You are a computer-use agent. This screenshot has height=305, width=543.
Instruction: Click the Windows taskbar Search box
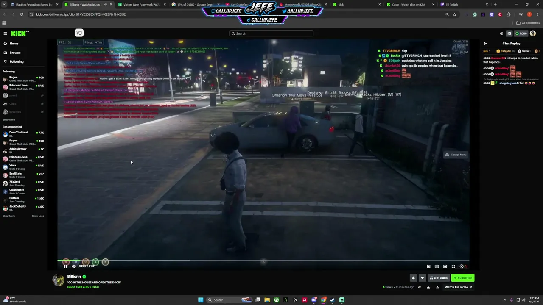[x=229, y=300]
